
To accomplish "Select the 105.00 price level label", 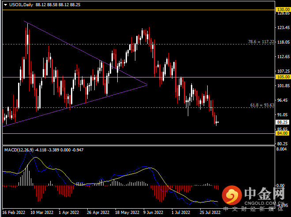I will pos(283,77).
